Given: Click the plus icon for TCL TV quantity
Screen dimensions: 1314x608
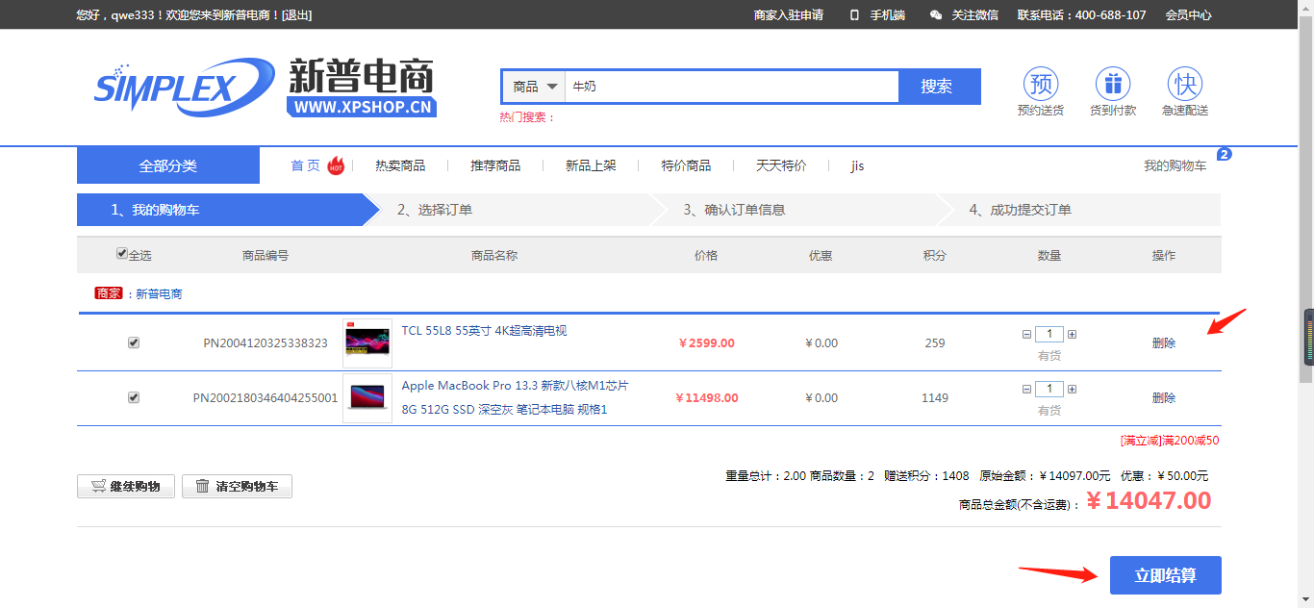Looking at the screenshot, I should click(1072, 335).
